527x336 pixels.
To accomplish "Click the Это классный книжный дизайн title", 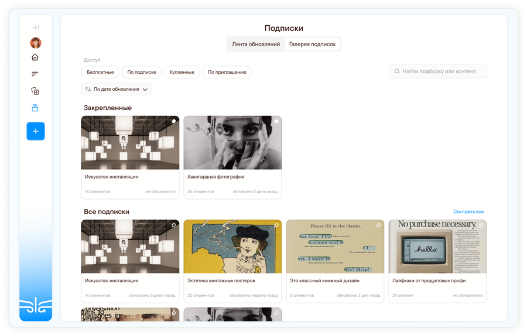I will 324,280.
